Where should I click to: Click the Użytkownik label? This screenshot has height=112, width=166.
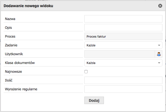(14, 54)
